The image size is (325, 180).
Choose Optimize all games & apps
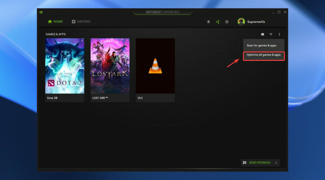tap(264, 55)
